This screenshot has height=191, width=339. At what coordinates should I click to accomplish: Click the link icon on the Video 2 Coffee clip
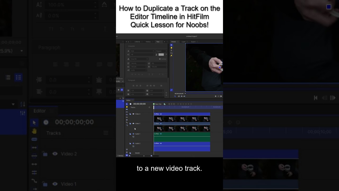161,114
